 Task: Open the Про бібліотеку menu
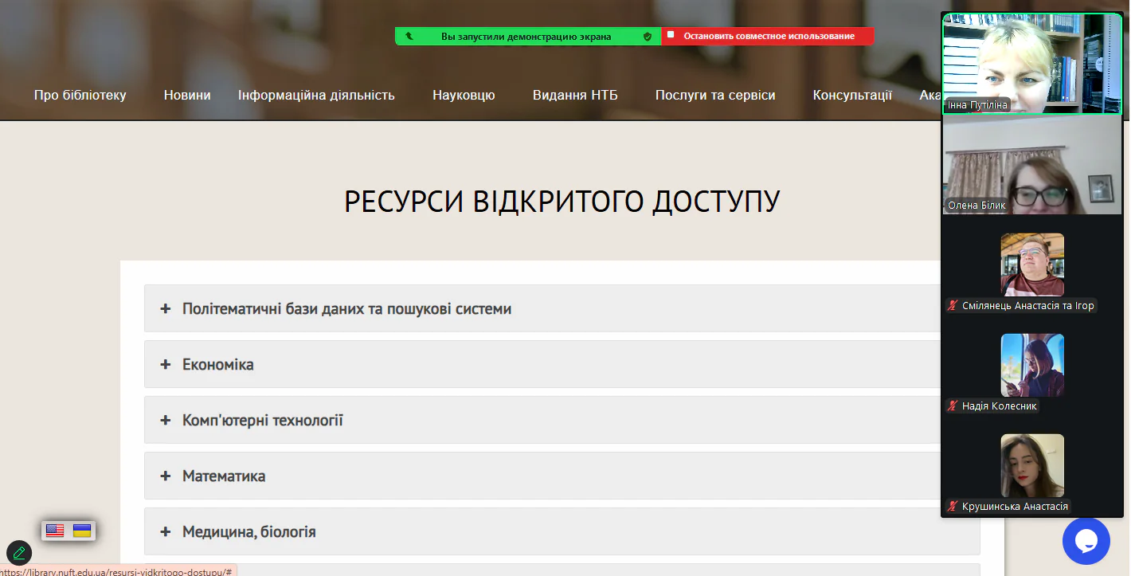[x=80, y=95]
